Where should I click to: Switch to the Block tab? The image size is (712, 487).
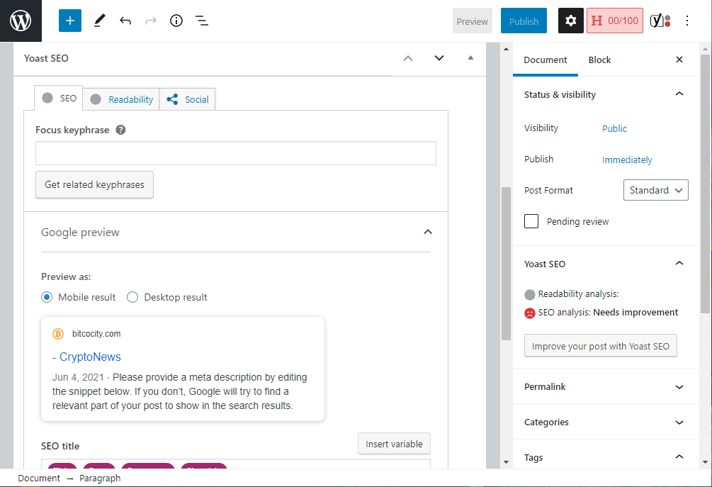pyautogui.click(x=599, y=60)
